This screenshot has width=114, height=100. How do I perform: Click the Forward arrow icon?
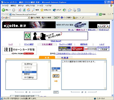click(x=13, y=10)
